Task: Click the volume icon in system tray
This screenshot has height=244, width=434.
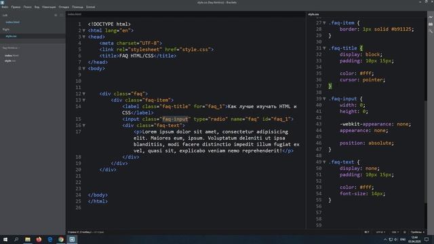Action: click(396, 239)
